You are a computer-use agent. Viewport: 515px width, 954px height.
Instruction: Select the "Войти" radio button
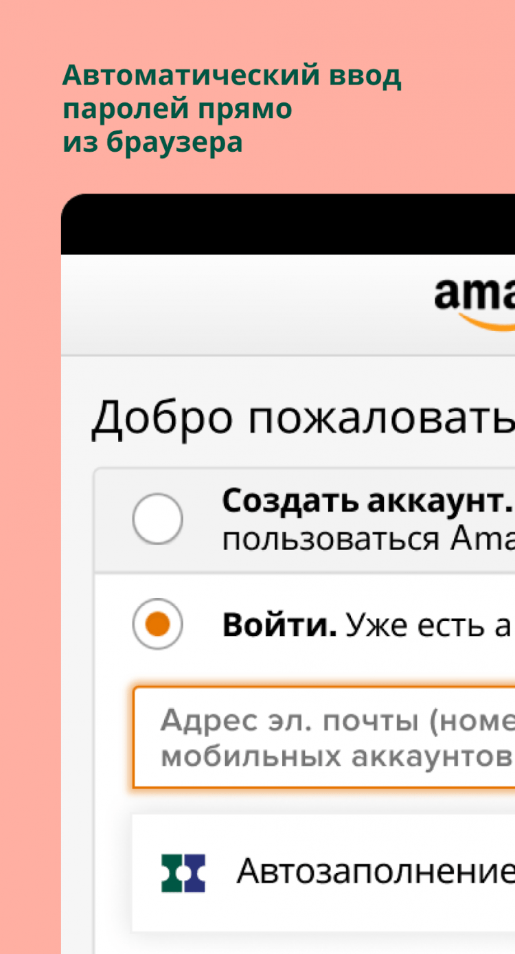pos(157,624)
